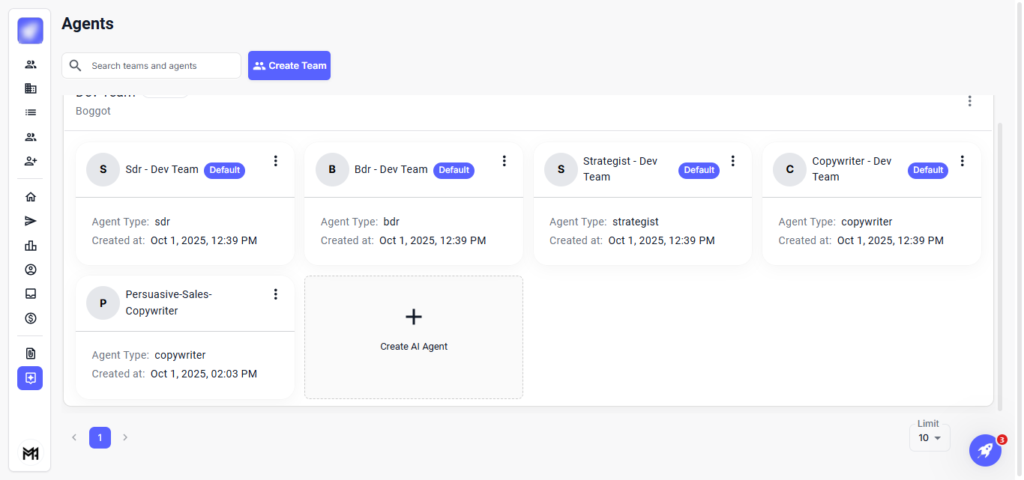This screenshot has height=480, width=1024.
Task: Go to home via sidebar icon
Action: (x=31, y=197)
